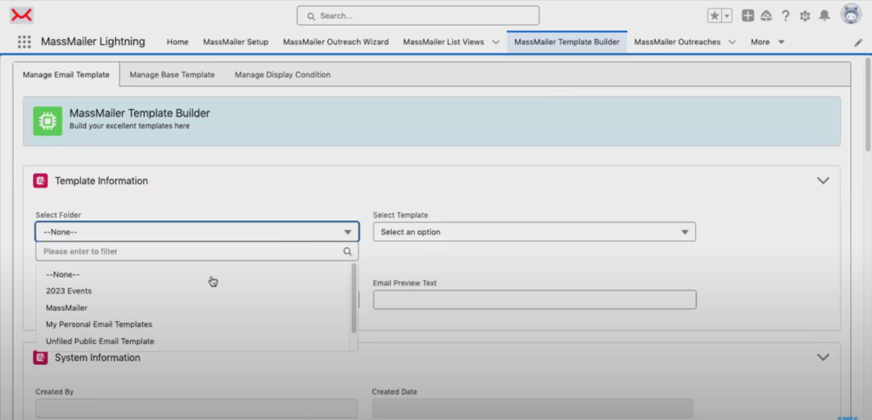This screenshot has width=872, height=420.
Task: Open the favorites list dropdown arrow
Action: pyautogui.click(x=727, y=15)
